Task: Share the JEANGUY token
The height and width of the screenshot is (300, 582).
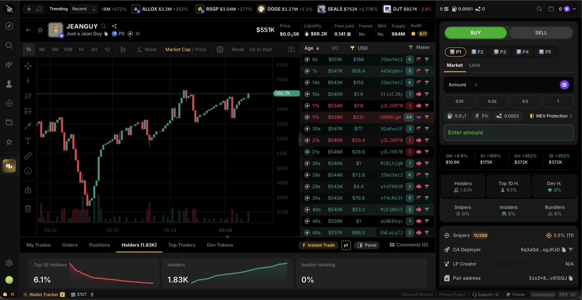Action: pos(114,26)
